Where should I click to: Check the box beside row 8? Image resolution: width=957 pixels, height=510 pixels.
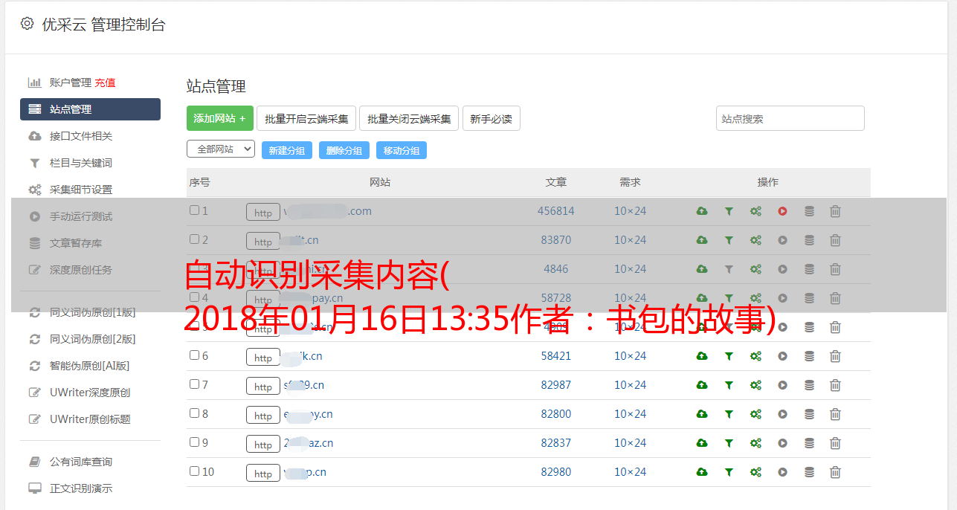pos(194,413)
